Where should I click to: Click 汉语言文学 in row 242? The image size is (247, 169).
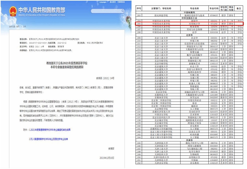[x=194, y=132]
